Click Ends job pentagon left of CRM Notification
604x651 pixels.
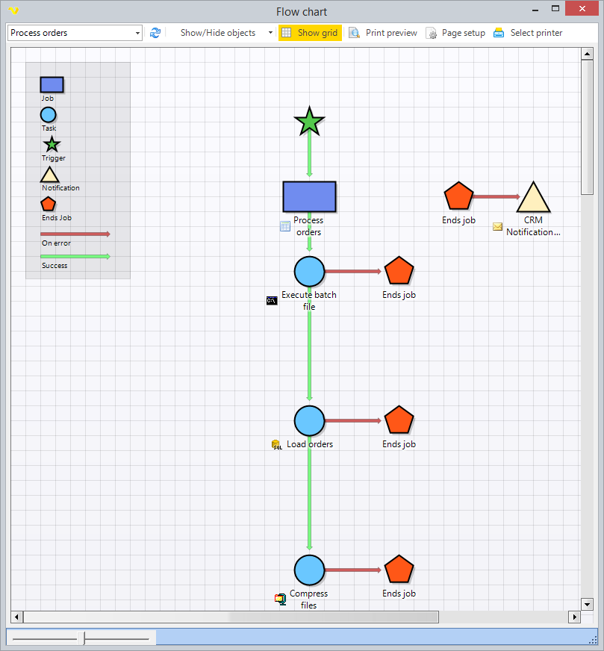click(x=458, y=197)
